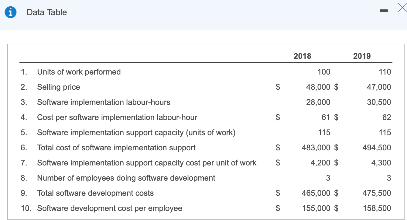
Task: Click 'Number of employees doing software development' label
Action: [126, 178]
